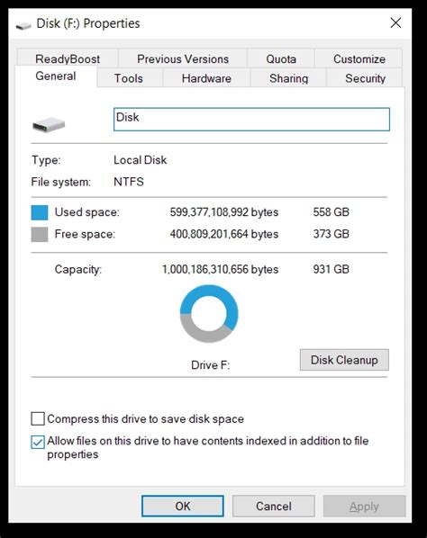Focus the disk name text field
This screenshot has height=538, width=427.
tap(251, 119)
